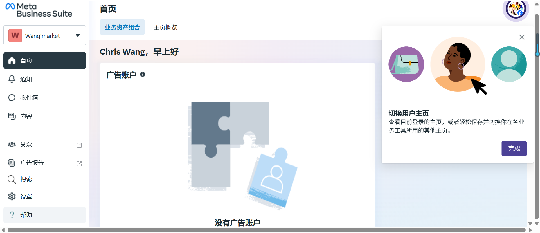Click the info icon beside 广告账户
Screen dimensions: 540x233
click(143, 74)
